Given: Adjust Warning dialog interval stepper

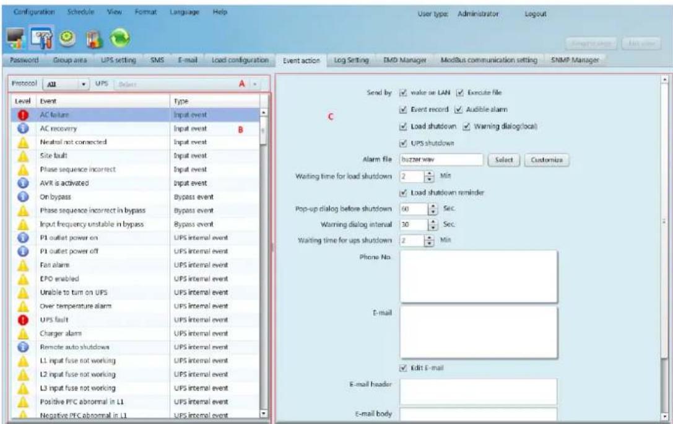Looking at the screenshot, I should click(433, 224).
